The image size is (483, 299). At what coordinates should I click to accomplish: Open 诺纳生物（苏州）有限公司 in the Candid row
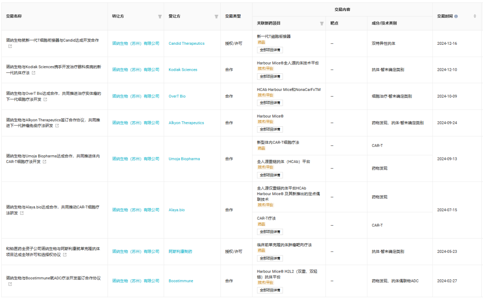coord(136,43)
